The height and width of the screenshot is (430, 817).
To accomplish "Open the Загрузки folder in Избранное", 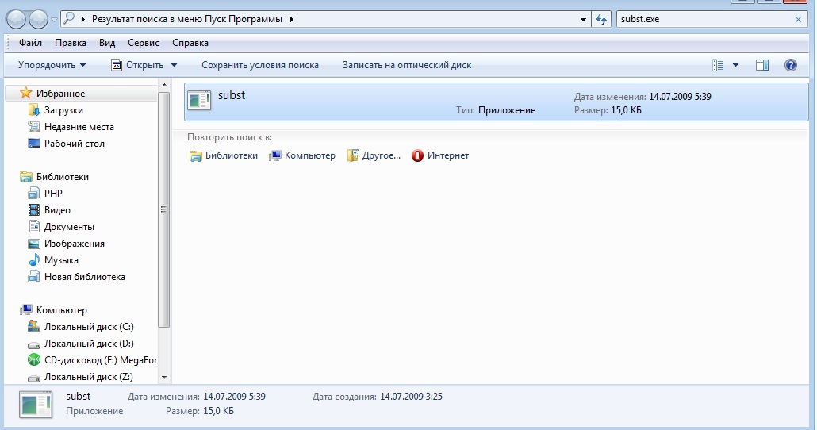I will pyautogui.click(x=63, y=110).
